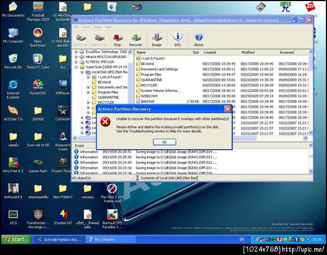This screenshot has width=327, height=255.
Task: Select QUARANTINE folder in the tree
Action: tap(108, 97)
